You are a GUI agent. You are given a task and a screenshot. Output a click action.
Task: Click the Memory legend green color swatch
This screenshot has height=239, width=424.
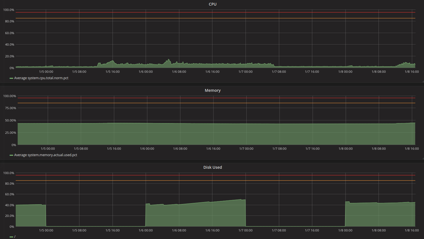(x=11, y=155)
